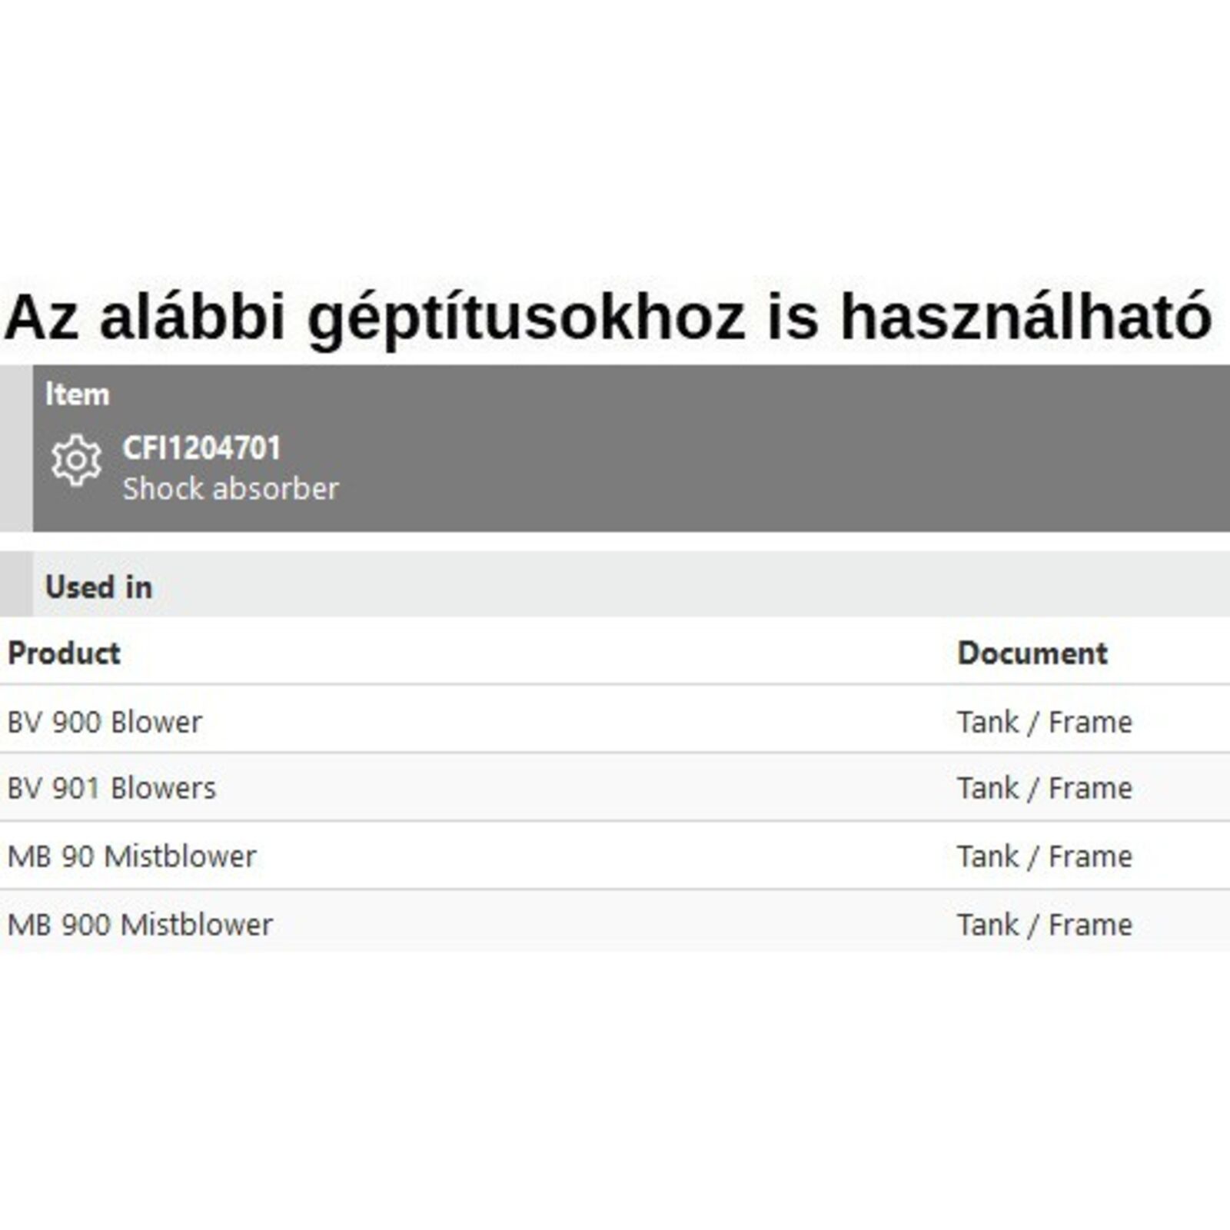This screenshot has width=1230, height=1230.
Task: Click the empty Used in bar area
Action: click(692, 584)
